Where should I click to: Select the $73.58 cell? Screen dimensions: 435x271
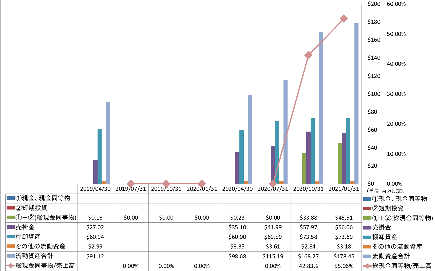coord(308,237)
